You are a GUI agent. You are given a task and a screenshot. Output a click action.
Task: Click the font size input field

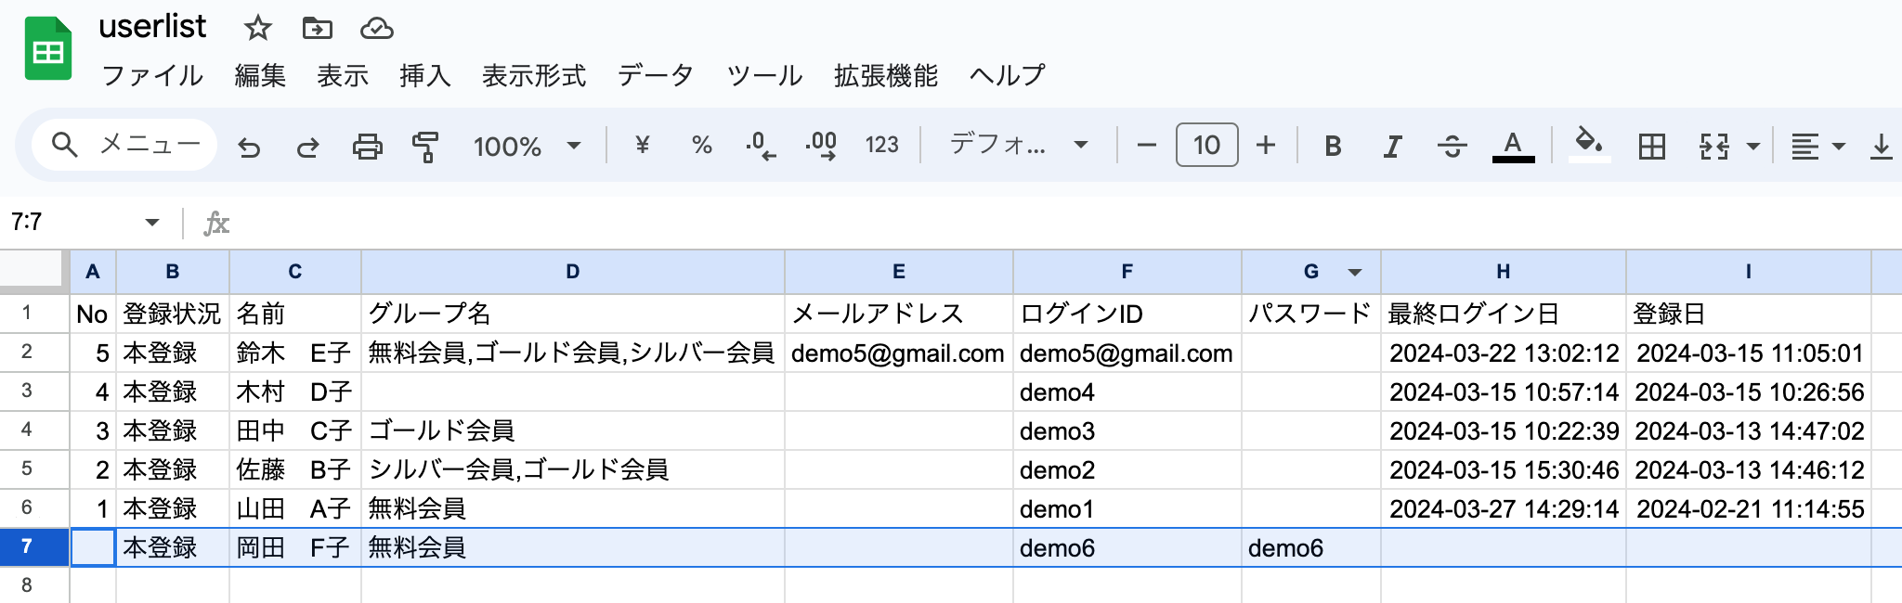(1206, 146)
